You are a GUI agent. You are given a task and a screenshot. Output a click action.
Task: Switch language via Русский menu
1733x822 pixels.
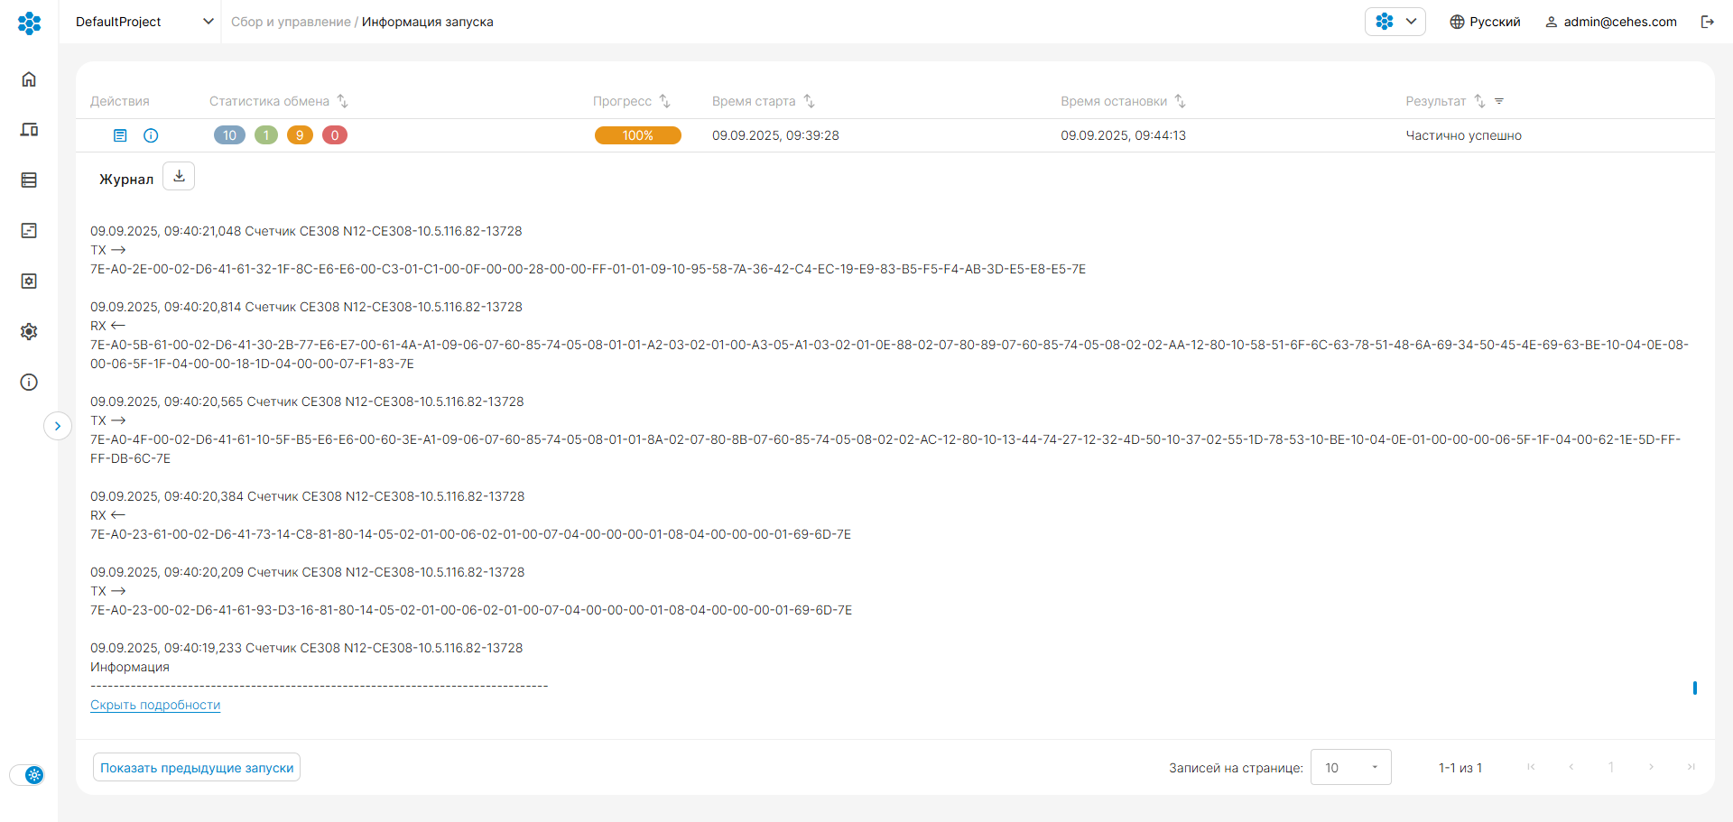[x=1485, y=22]
